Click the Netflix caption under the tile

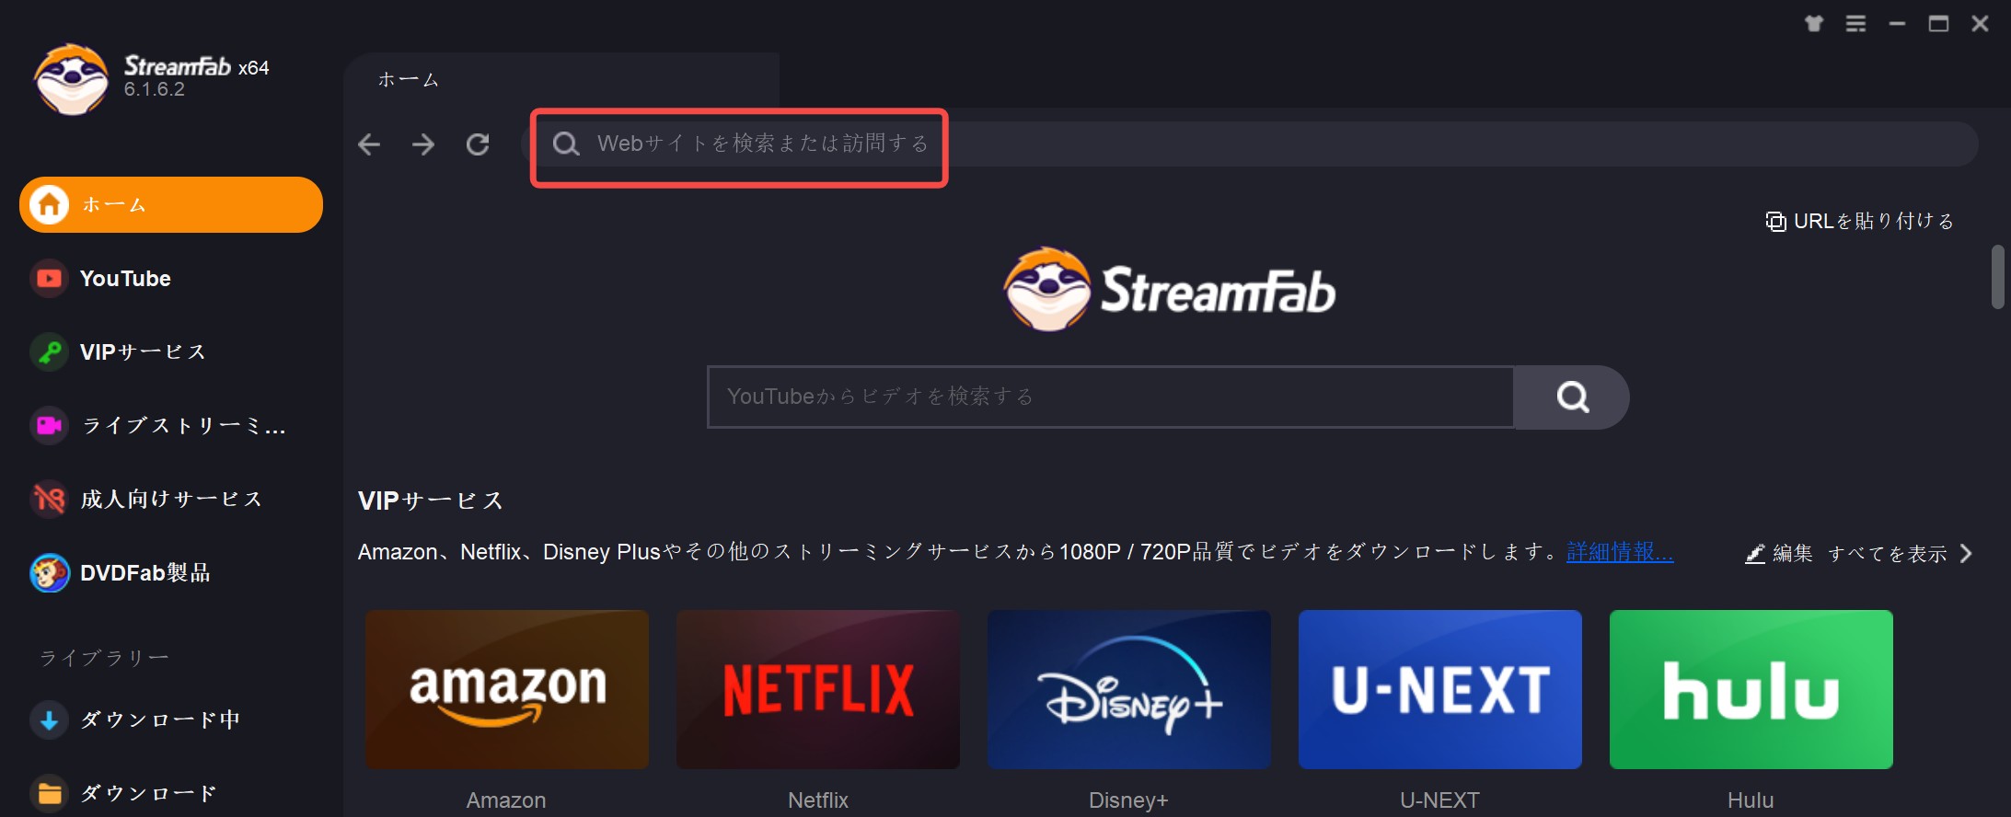pyautogui.click(x=818, y=800)
